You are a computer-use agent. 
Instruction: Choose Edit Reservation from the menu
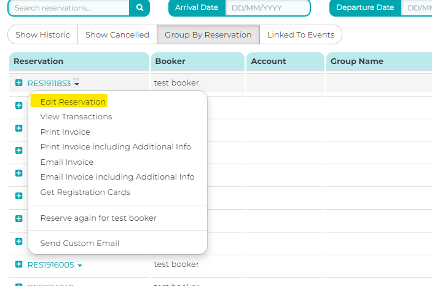click(x=73, y=101)
